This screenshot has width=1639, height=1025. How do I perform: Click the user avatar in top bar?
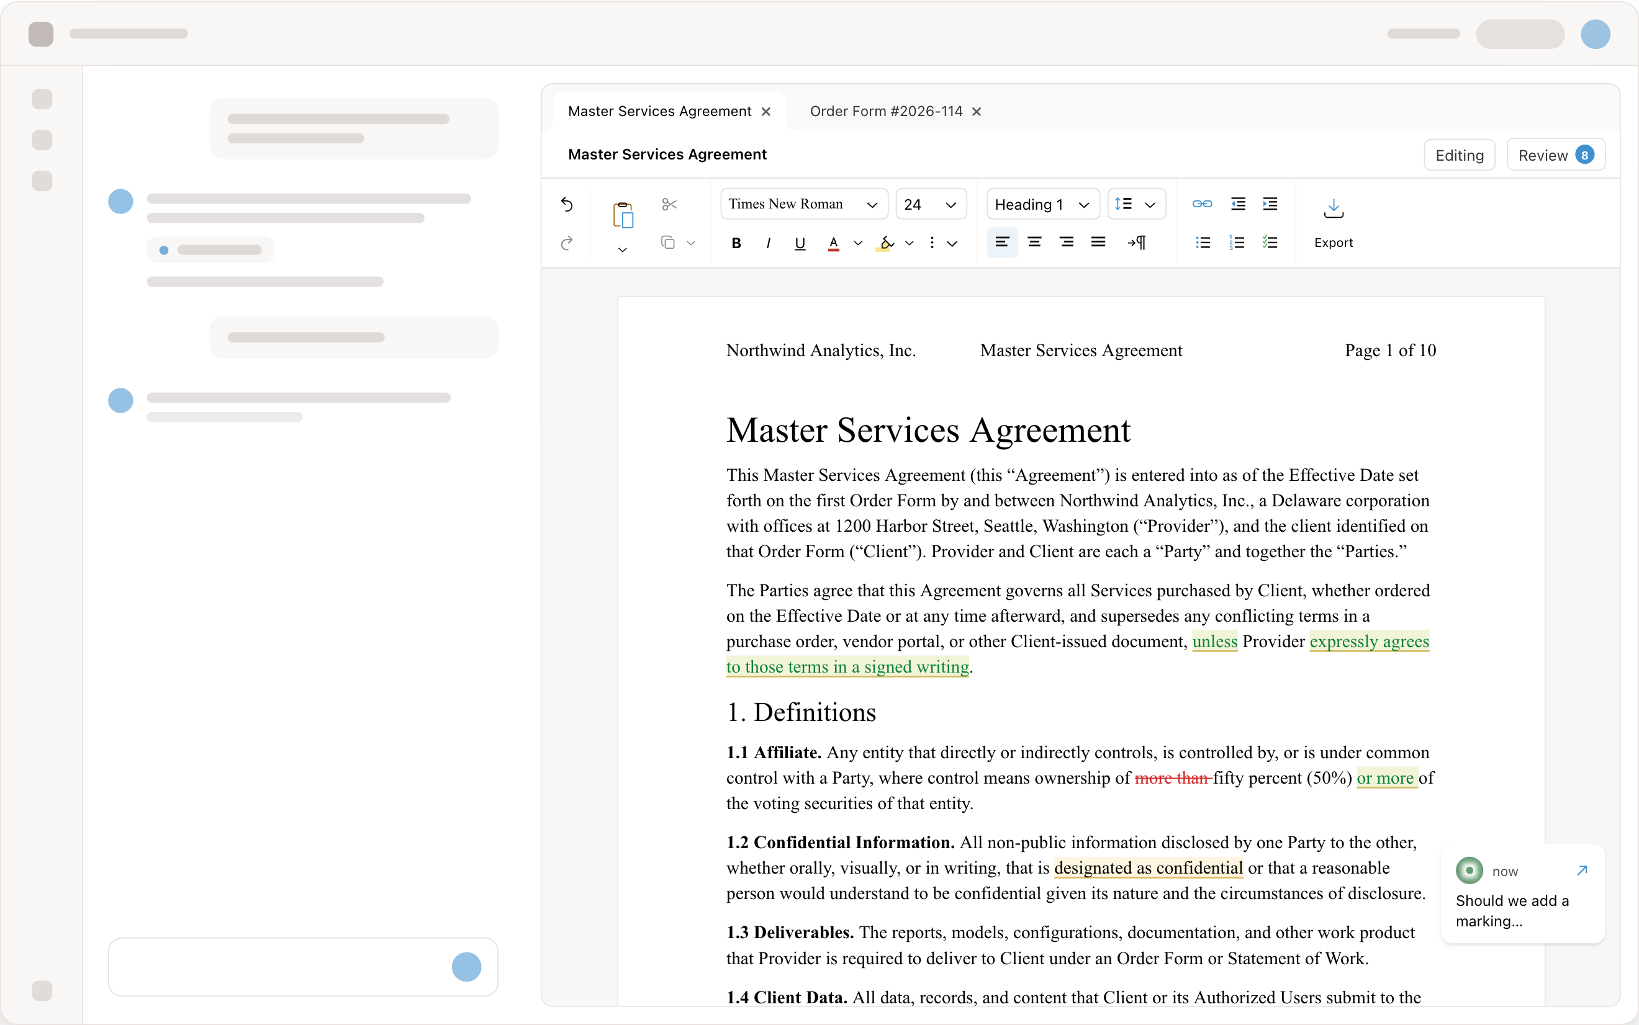pyautogui.click(x=1595, y=34)
